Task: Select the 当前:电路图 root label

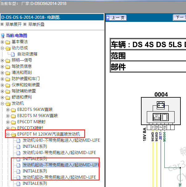Action: 16,35
